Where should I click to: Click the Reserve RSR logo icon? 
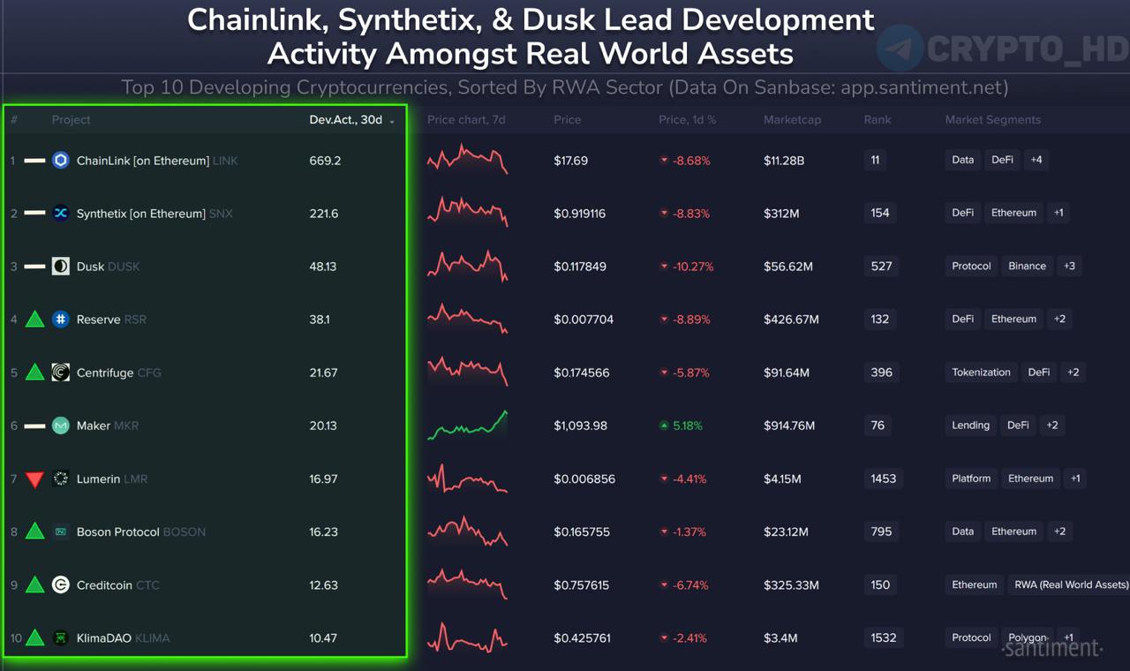point(60,319)
